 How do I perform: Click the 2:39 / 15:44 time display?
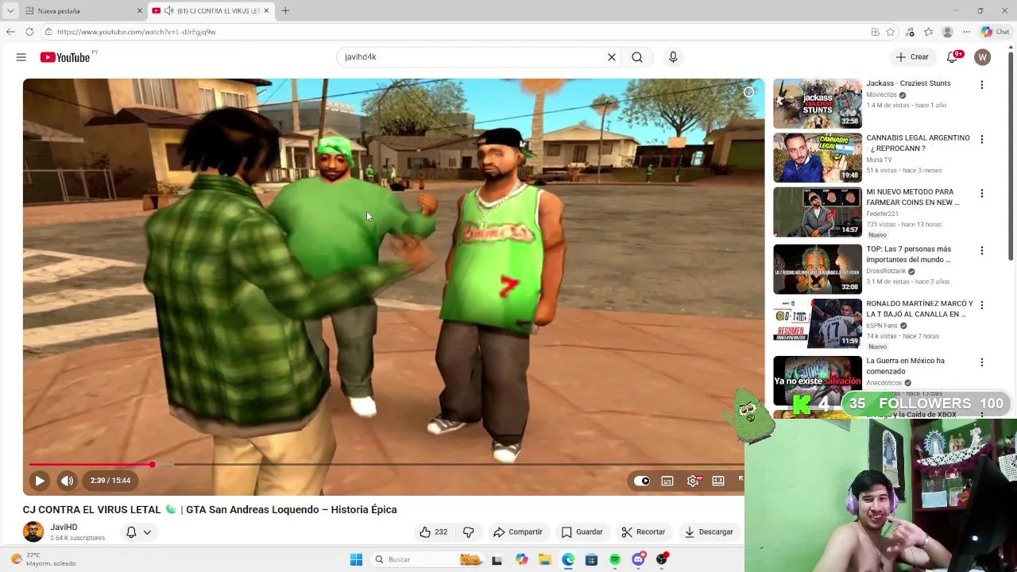110,481
